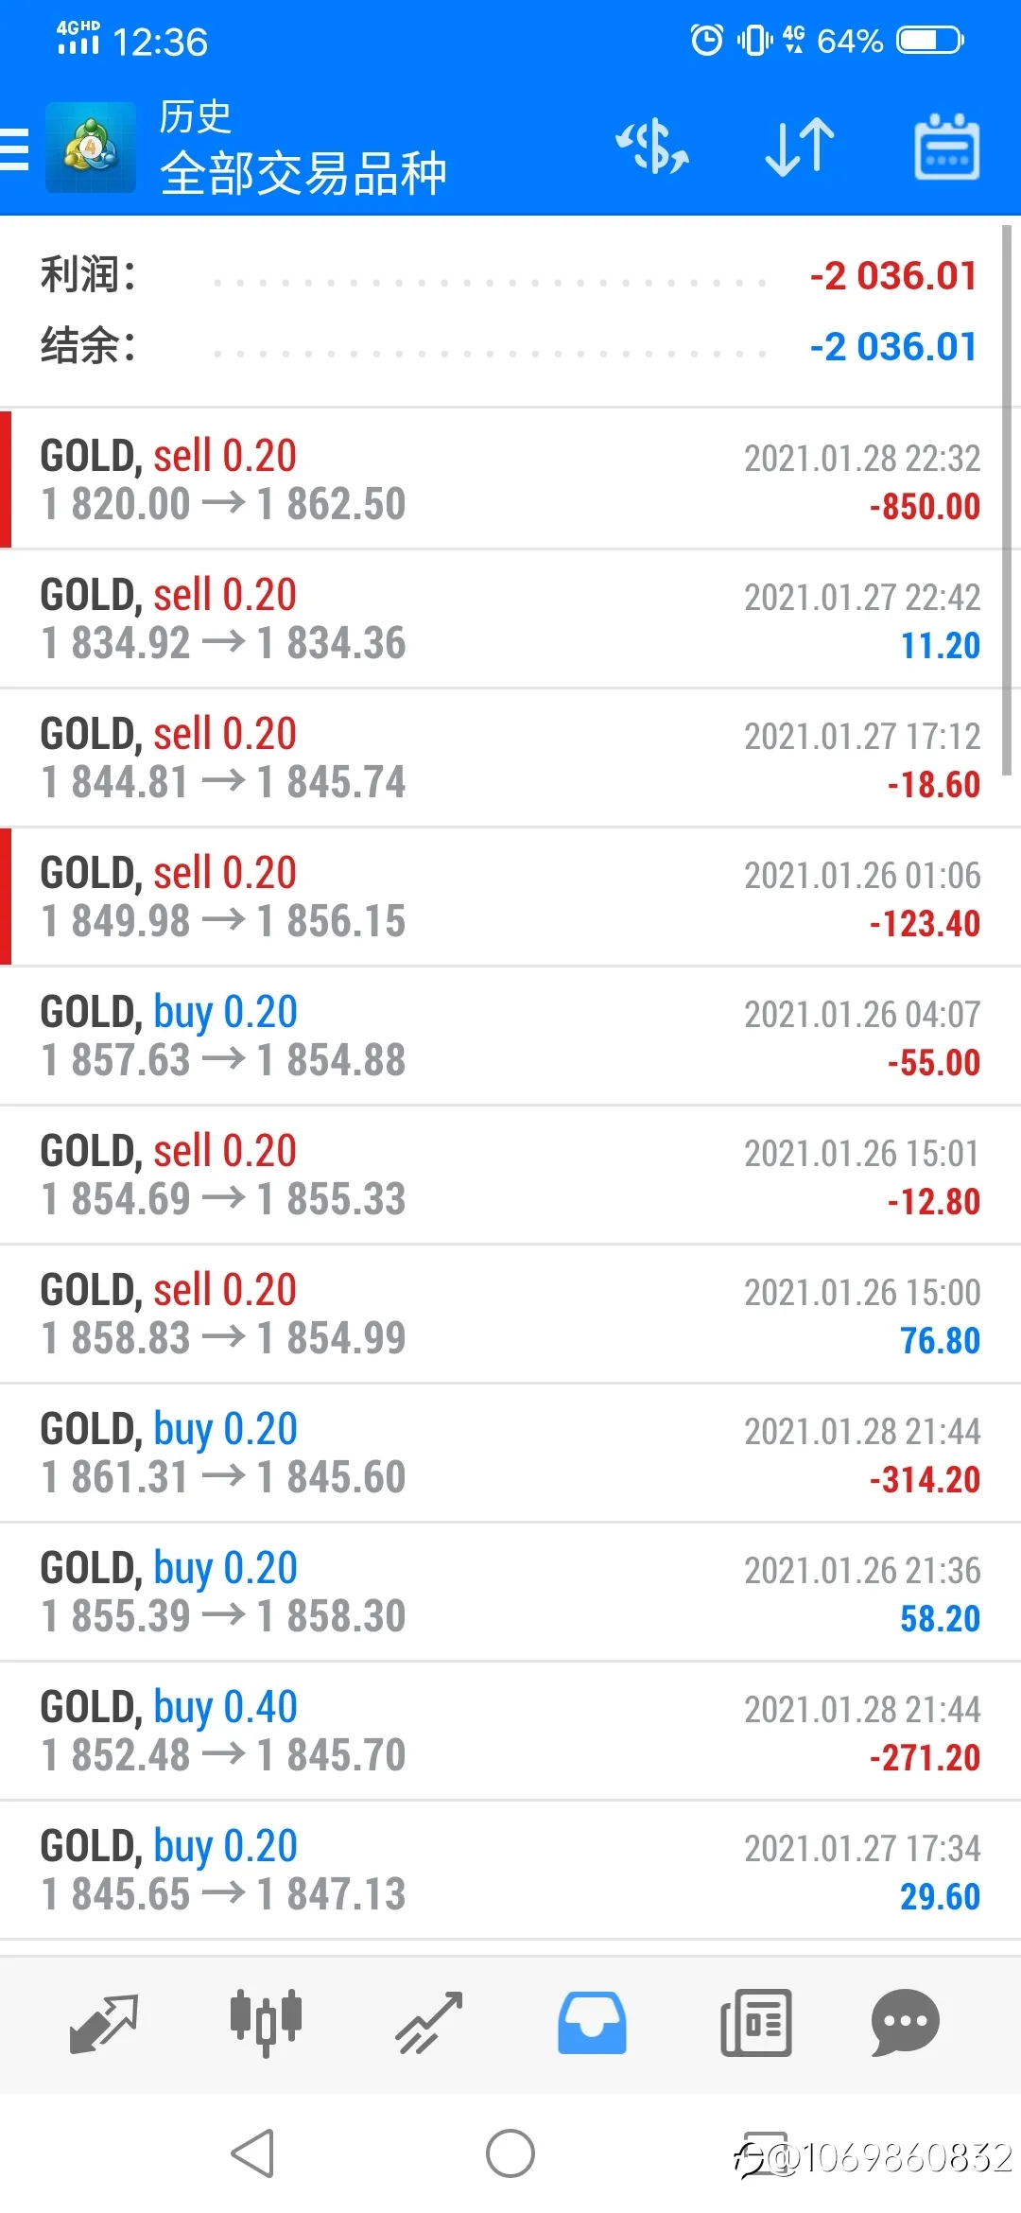Select the History inbox tab
This screenshot has width=1021, height=2213.
[592, 2023]
